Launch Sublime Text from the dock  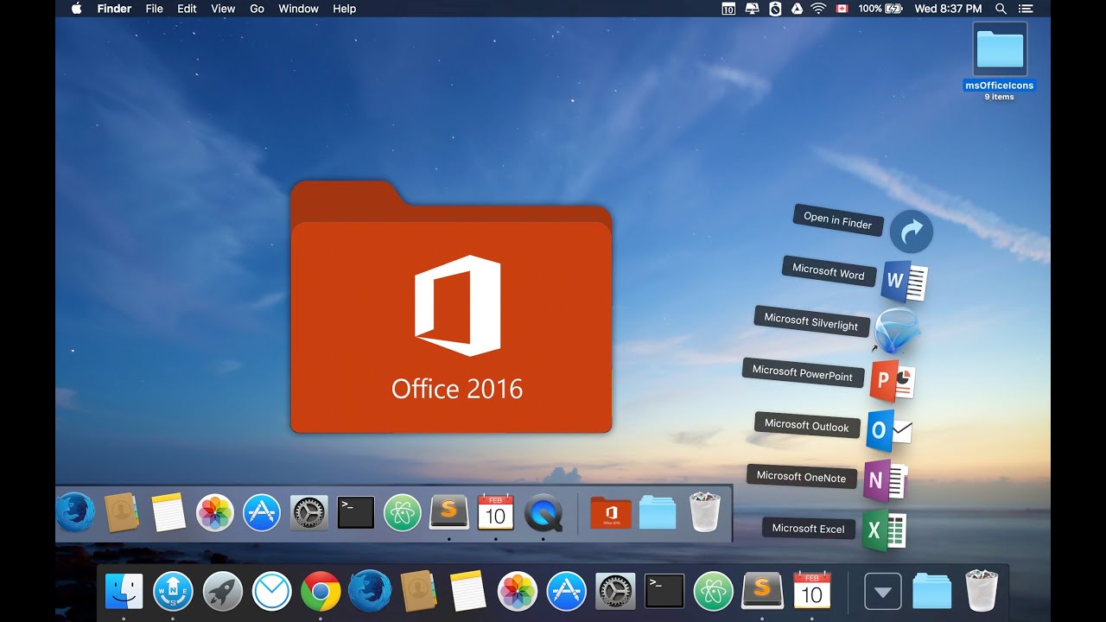(x=761, y=591)
